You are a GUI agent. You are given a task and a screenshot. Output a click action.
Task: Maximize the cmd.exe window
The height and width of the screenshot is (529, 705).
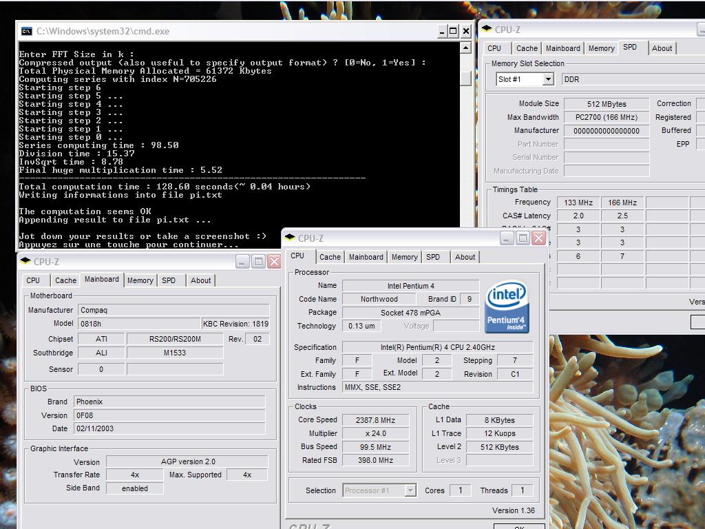pos(453,31)
